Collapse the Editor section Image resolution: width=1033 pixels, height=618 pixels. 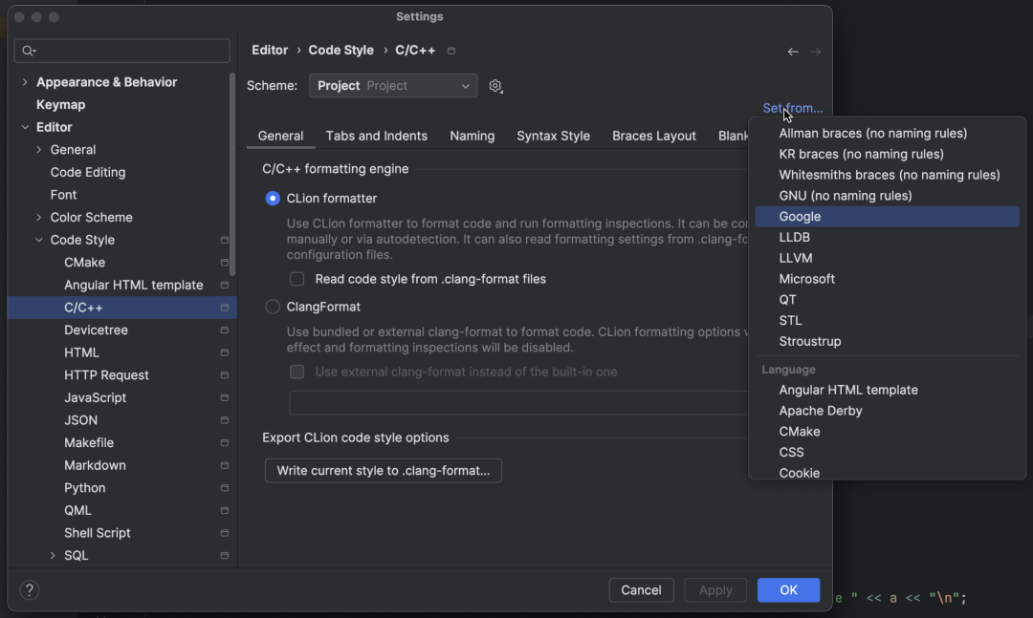tap(25, 127)
